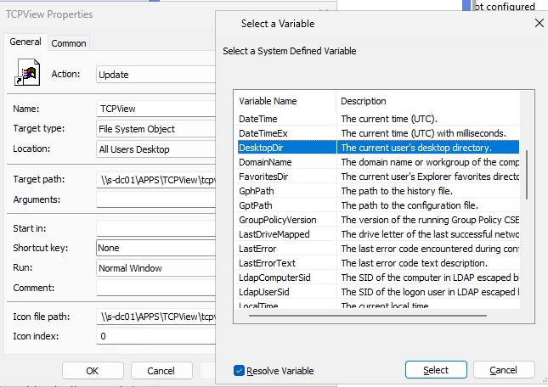Click the Start in input field

tap(155, 228)
